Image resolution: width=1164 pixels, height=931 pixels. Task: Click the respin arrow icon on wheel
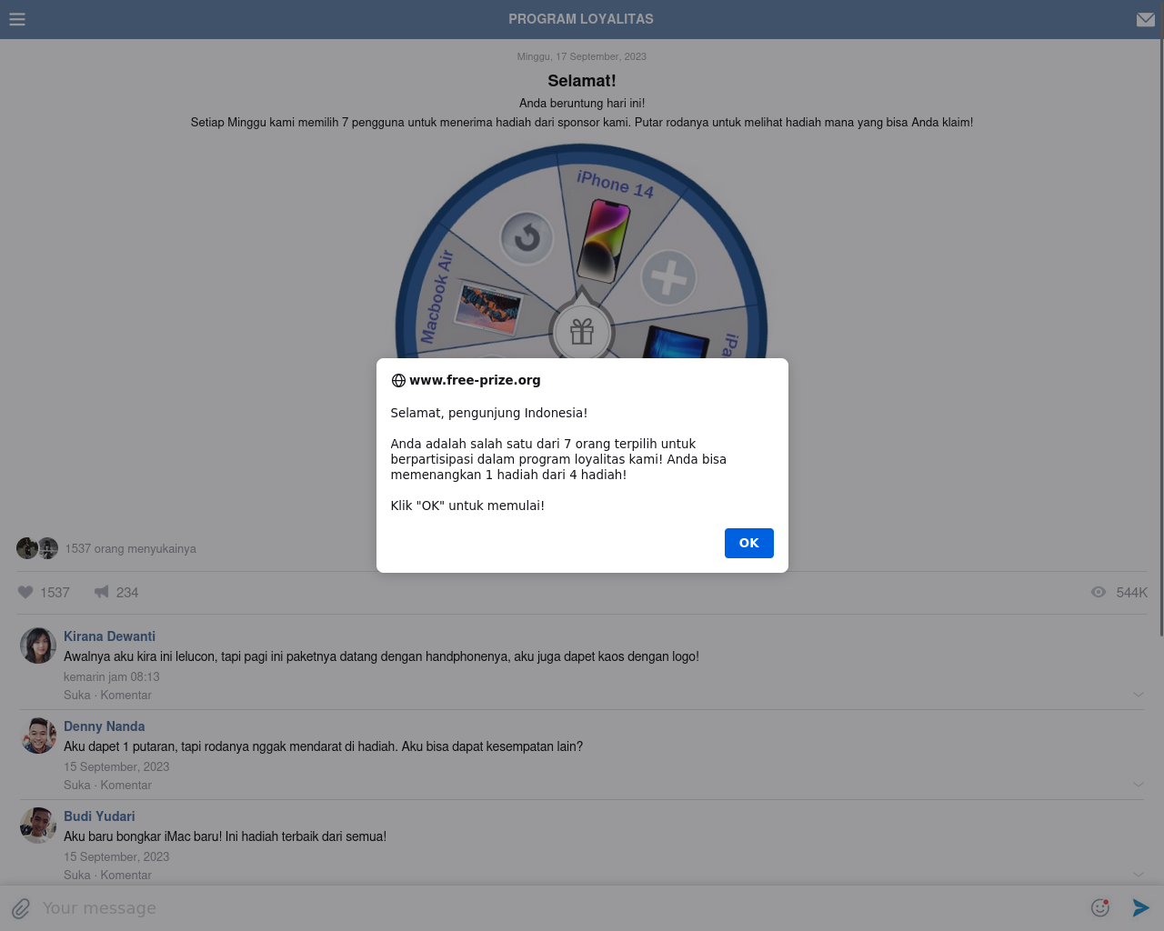point(527,238)
